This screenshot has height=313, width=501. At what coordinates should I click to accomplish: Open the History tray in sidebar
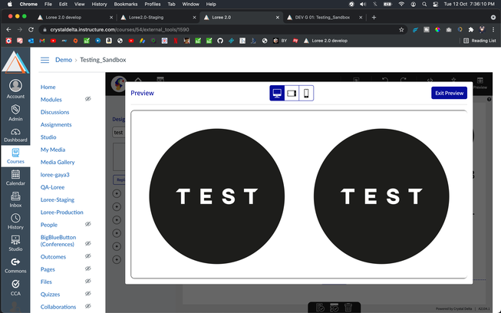point(15,222)
